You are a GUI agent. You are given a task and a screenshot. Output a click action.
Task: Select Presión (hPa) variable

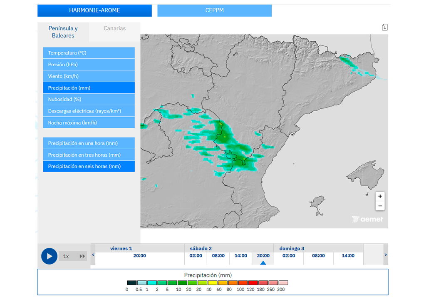[89, 65]
